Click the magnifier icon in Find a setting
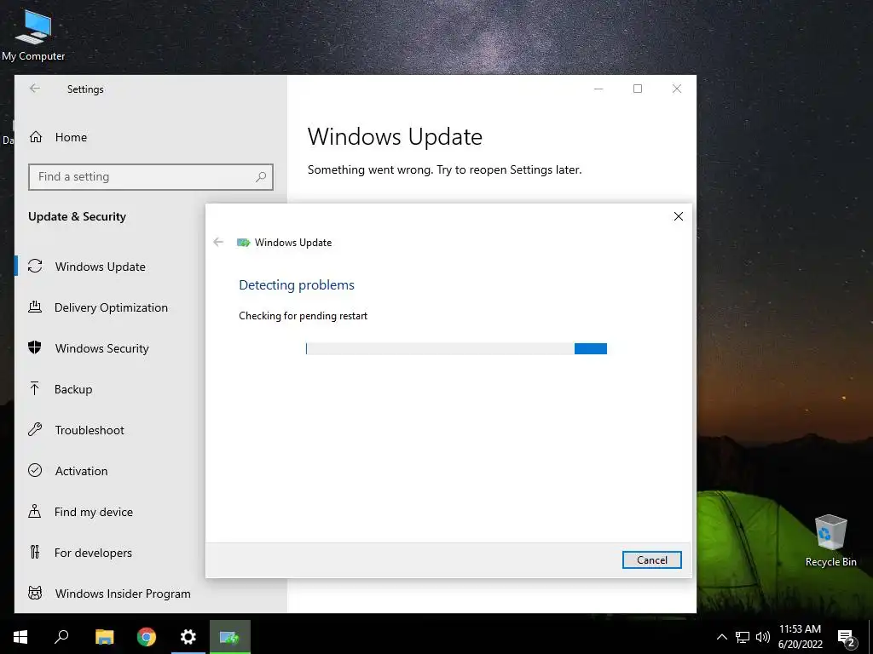Image resolution: width=873 pixels, height=654 pixels. click(261, 177)
